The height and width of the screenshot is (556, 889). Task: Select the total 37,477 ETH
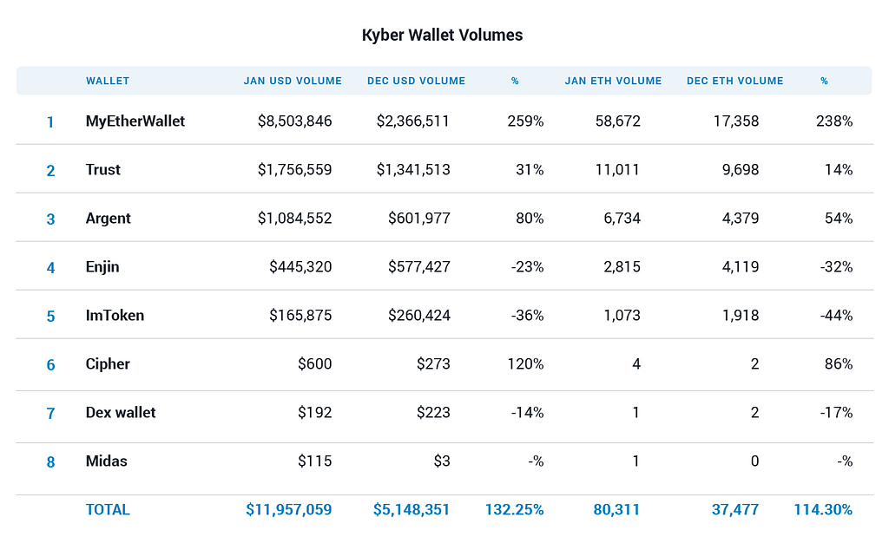tap(734, 509)
